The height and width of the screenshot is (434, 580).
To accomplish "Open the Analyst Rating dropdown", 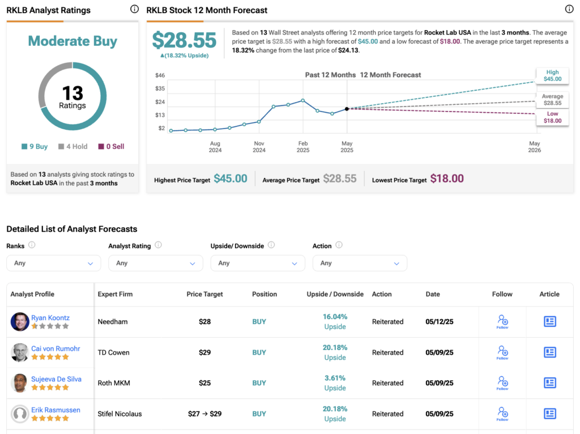I will 155,263.
